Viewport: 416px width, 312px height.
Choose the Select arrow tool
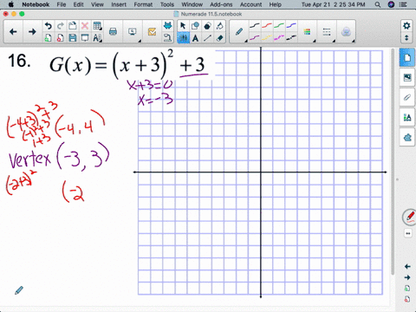(x=183, y=26)
